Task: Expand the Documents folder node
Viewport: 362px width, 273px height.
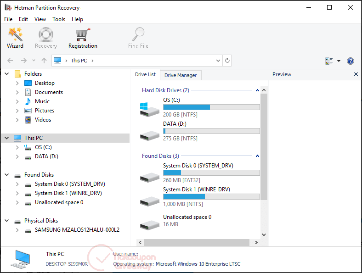Action: [x=17, y=92]
